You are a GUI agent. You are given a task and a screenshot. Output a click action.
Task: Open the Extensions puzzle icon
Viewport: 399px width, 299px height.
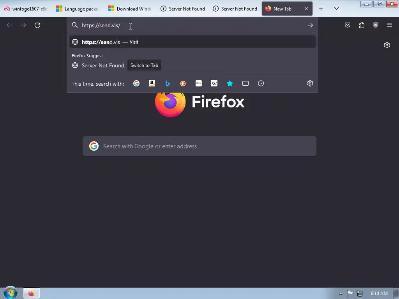[362, 25]
